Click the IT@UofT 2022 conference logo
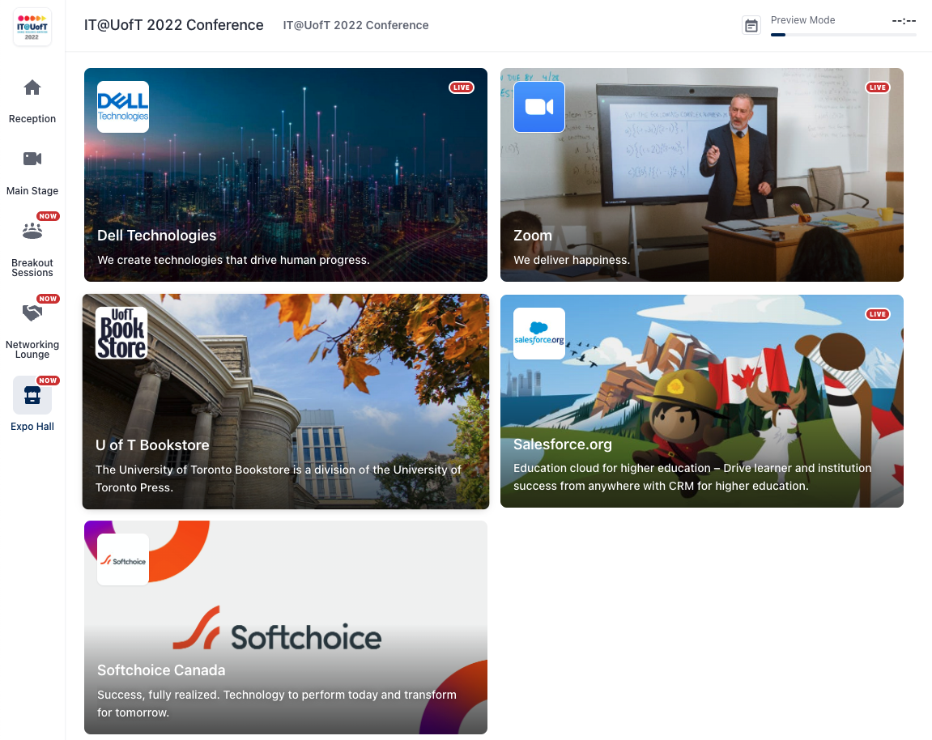The image size is (932, 740). point(32,27)
